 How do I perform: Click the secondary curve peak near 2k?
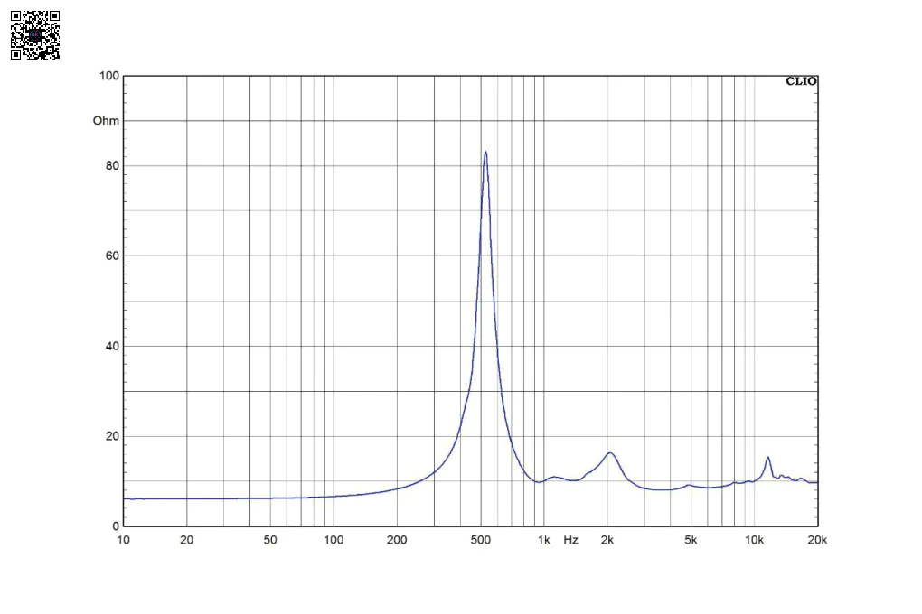coord(610,453)
